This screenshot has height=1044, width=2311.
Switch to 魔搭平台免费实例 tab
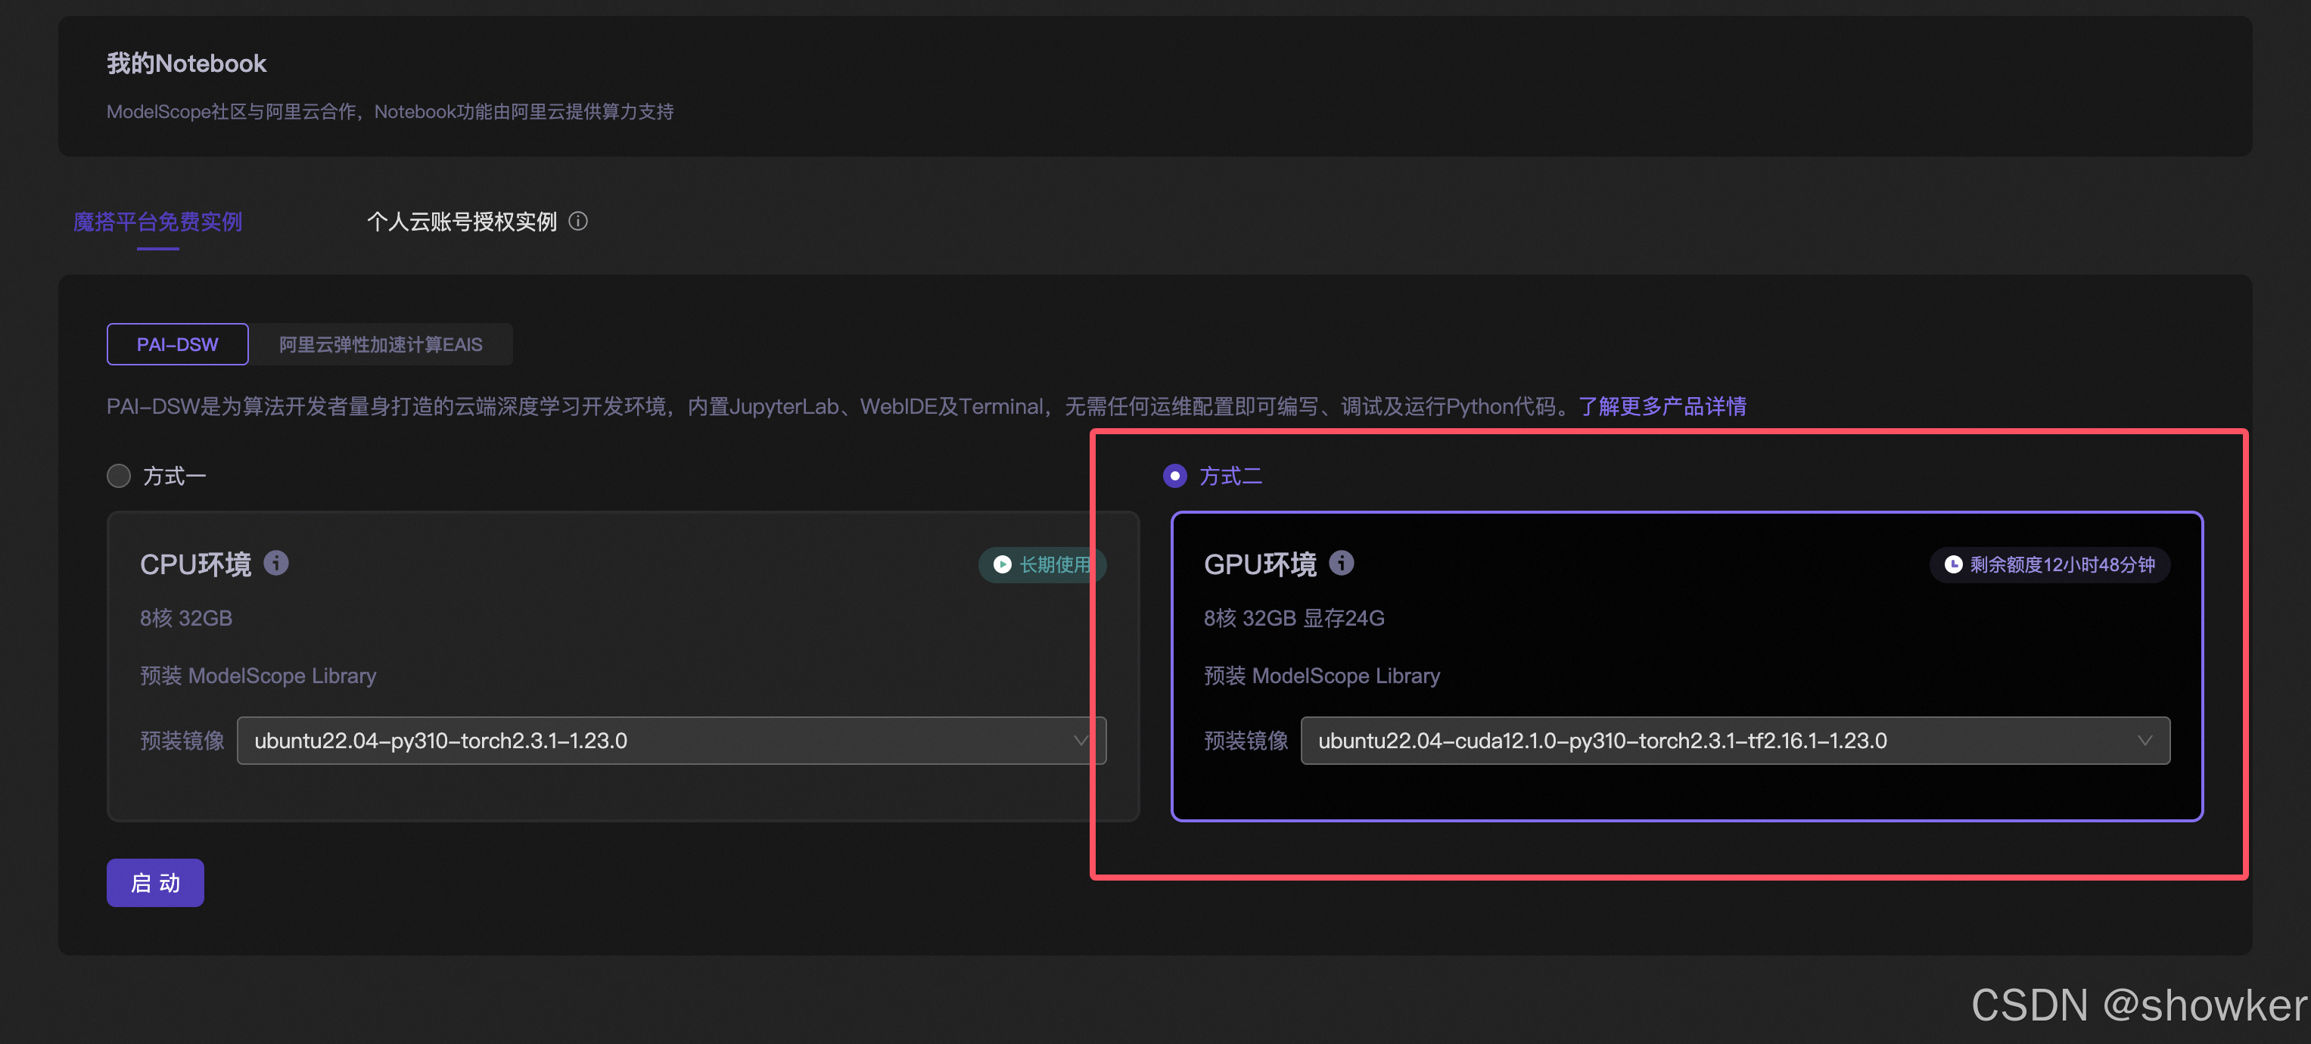click(158, 222)
